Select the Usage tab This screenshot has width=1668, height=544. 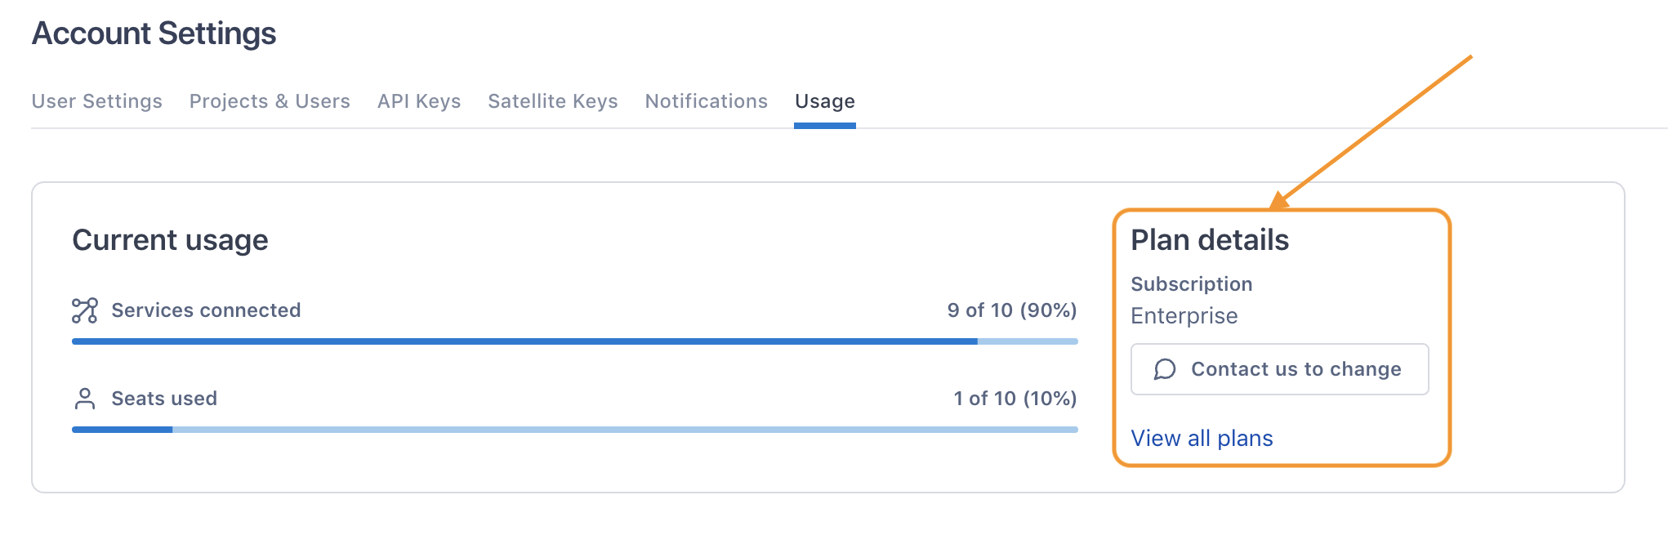tap(825, 101)
